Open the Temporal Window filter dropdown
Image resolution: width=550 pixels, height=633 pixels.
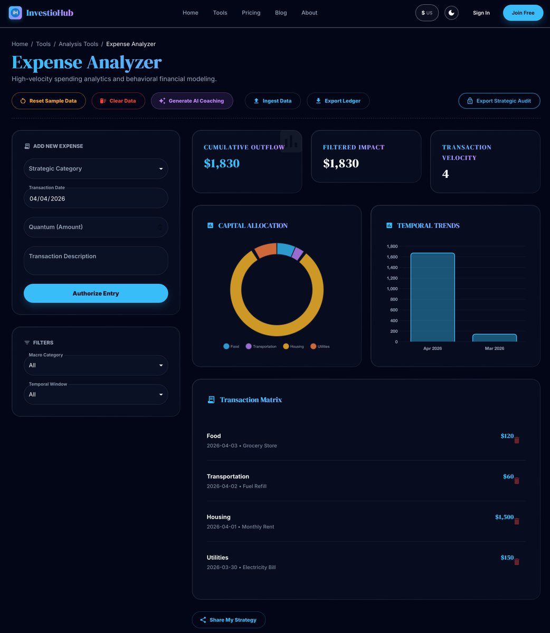pos(96,394)
